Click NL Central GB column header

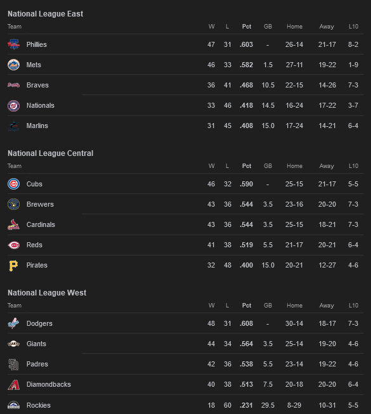point(268,166)
